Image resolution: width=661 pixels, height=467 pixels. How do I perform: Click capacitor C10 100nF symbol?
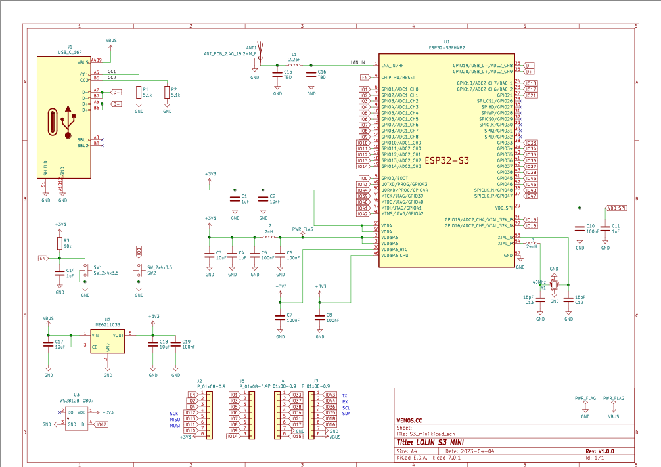pos(580,228)
